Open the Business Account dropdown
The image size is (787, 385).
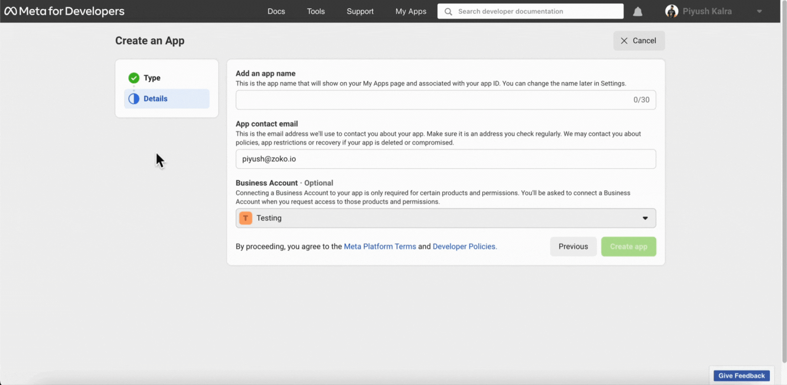point(446,218)
